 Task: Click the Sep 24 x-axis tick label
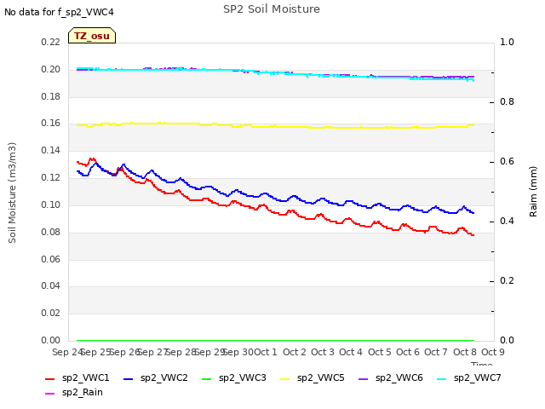point(67,352)
